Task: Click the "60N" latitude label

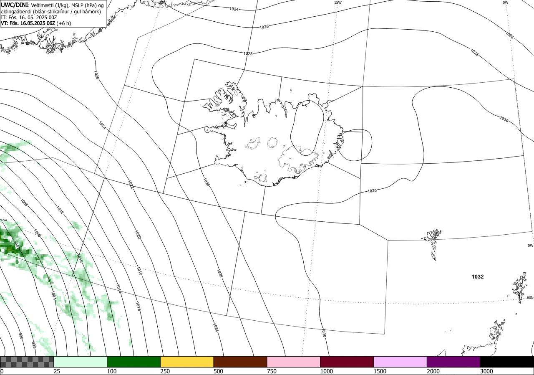Action: coord(530,298)
